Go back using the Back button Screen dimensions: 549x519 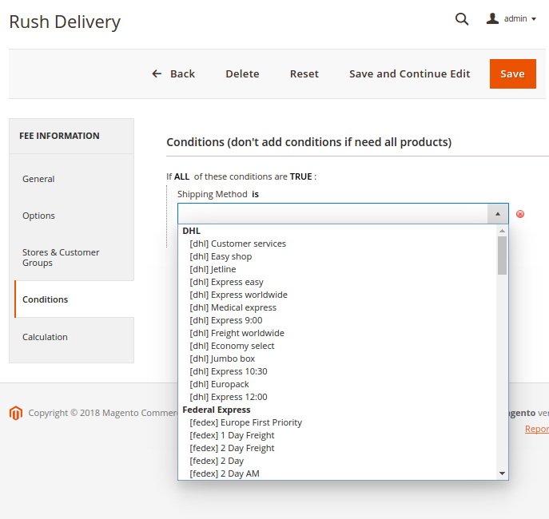(x=173, y=73)
